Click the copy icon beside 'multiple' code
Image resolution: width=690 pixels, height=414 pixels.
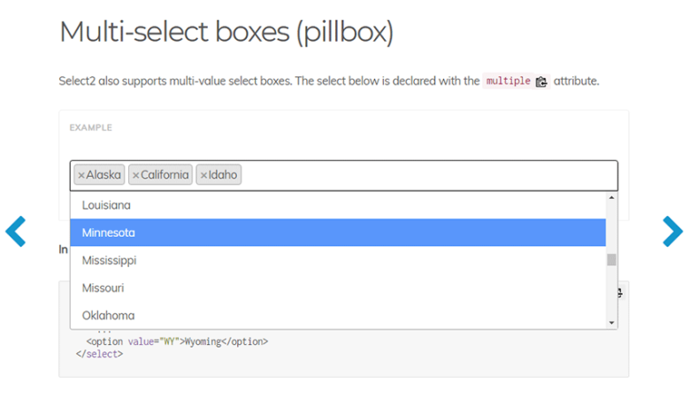coord(541,81)
